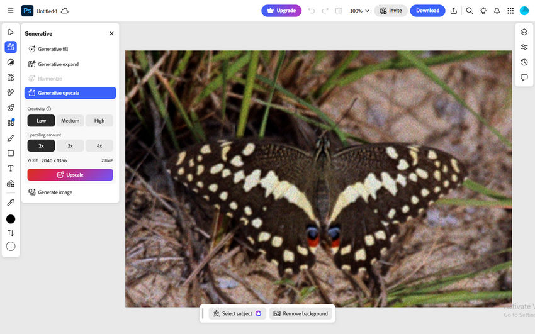
Task: Open the user profile avatar
Action: [x=524, y=11]
